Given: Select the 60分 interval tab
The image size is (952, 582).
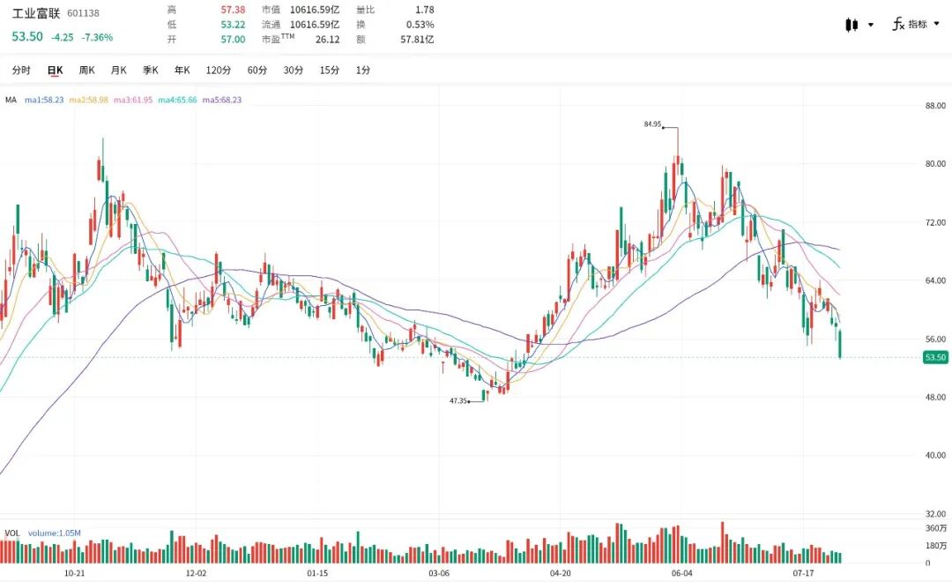Looking at the screenshot, I should click(257, 71).
